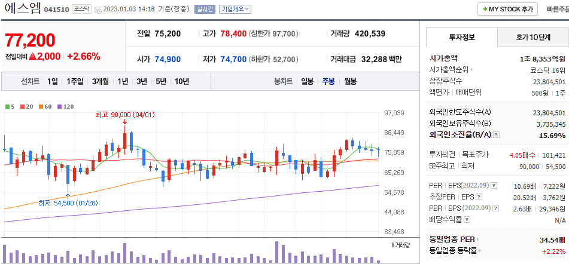Click the red up-triangle beside 2,000 change
The width and height of the screenshot is (569, 264).
(x=33, y=57)
